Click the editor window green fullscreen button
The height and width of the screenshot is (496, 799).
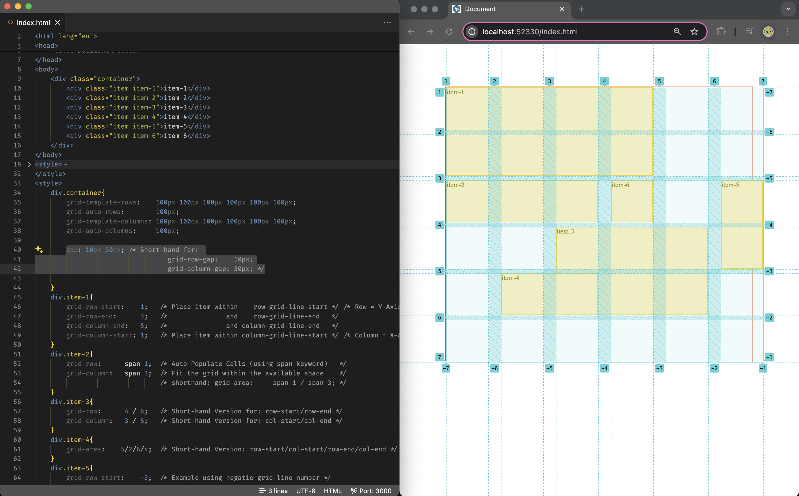(x=29, y=6)
